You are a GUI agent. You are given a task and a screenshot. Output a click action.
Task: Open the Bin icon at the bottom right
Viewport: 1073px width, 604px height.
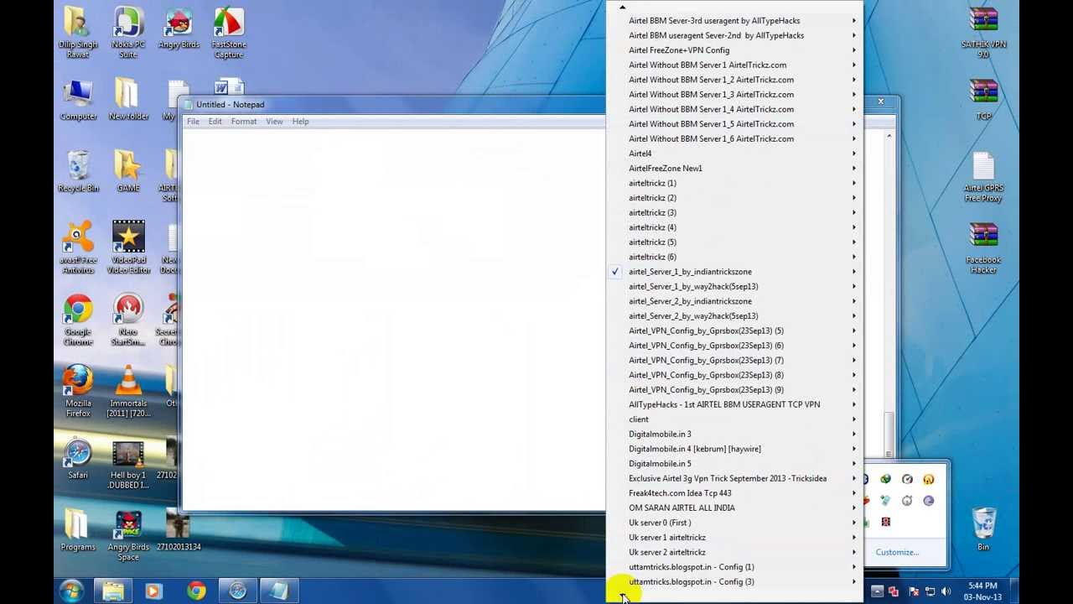983,528
